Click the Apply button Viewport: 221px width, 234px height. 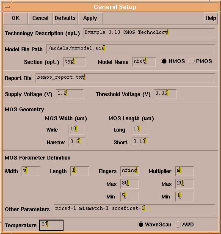(x=90, y=18)
